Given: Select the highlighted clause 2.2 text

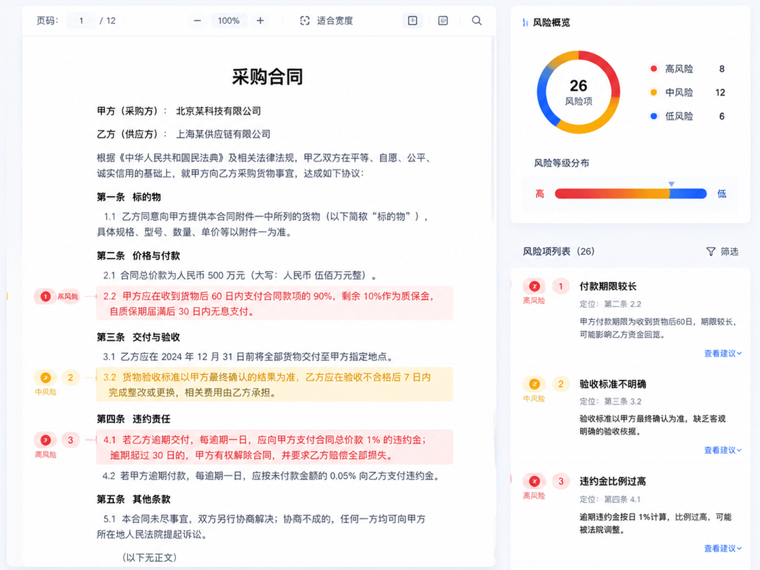Looking at the screenshot, I should (x=274, y=303).
